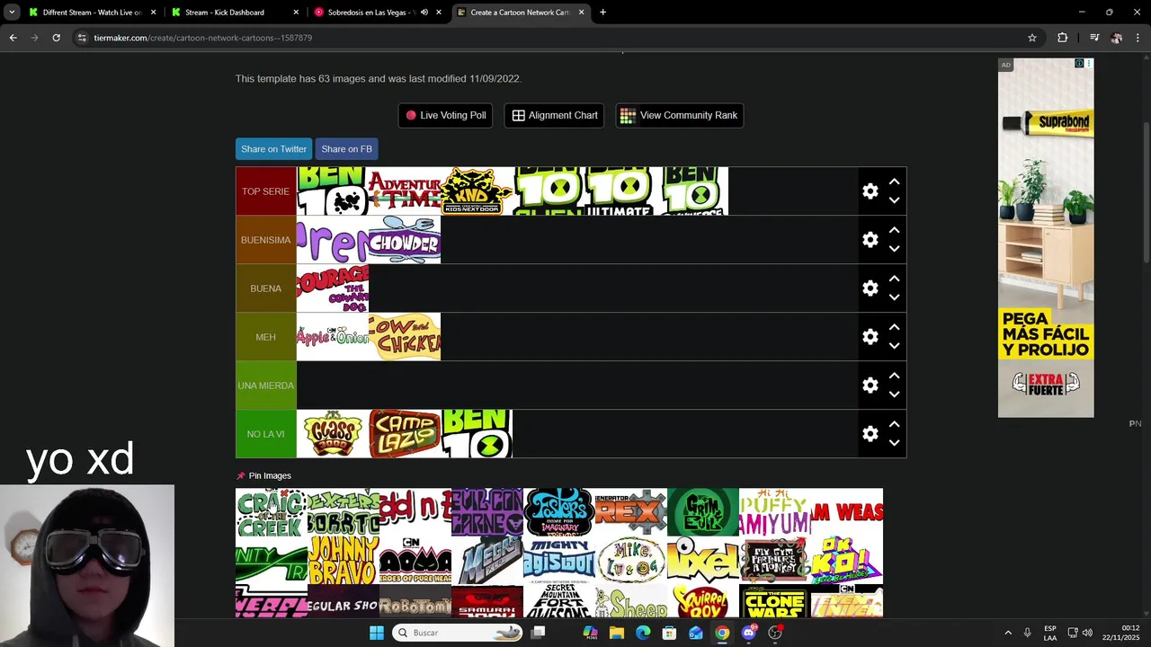Viewport: 1151px width, 647px height.
Task: Pick the Johnny Bravo logo
Action: tap(344, 561)
